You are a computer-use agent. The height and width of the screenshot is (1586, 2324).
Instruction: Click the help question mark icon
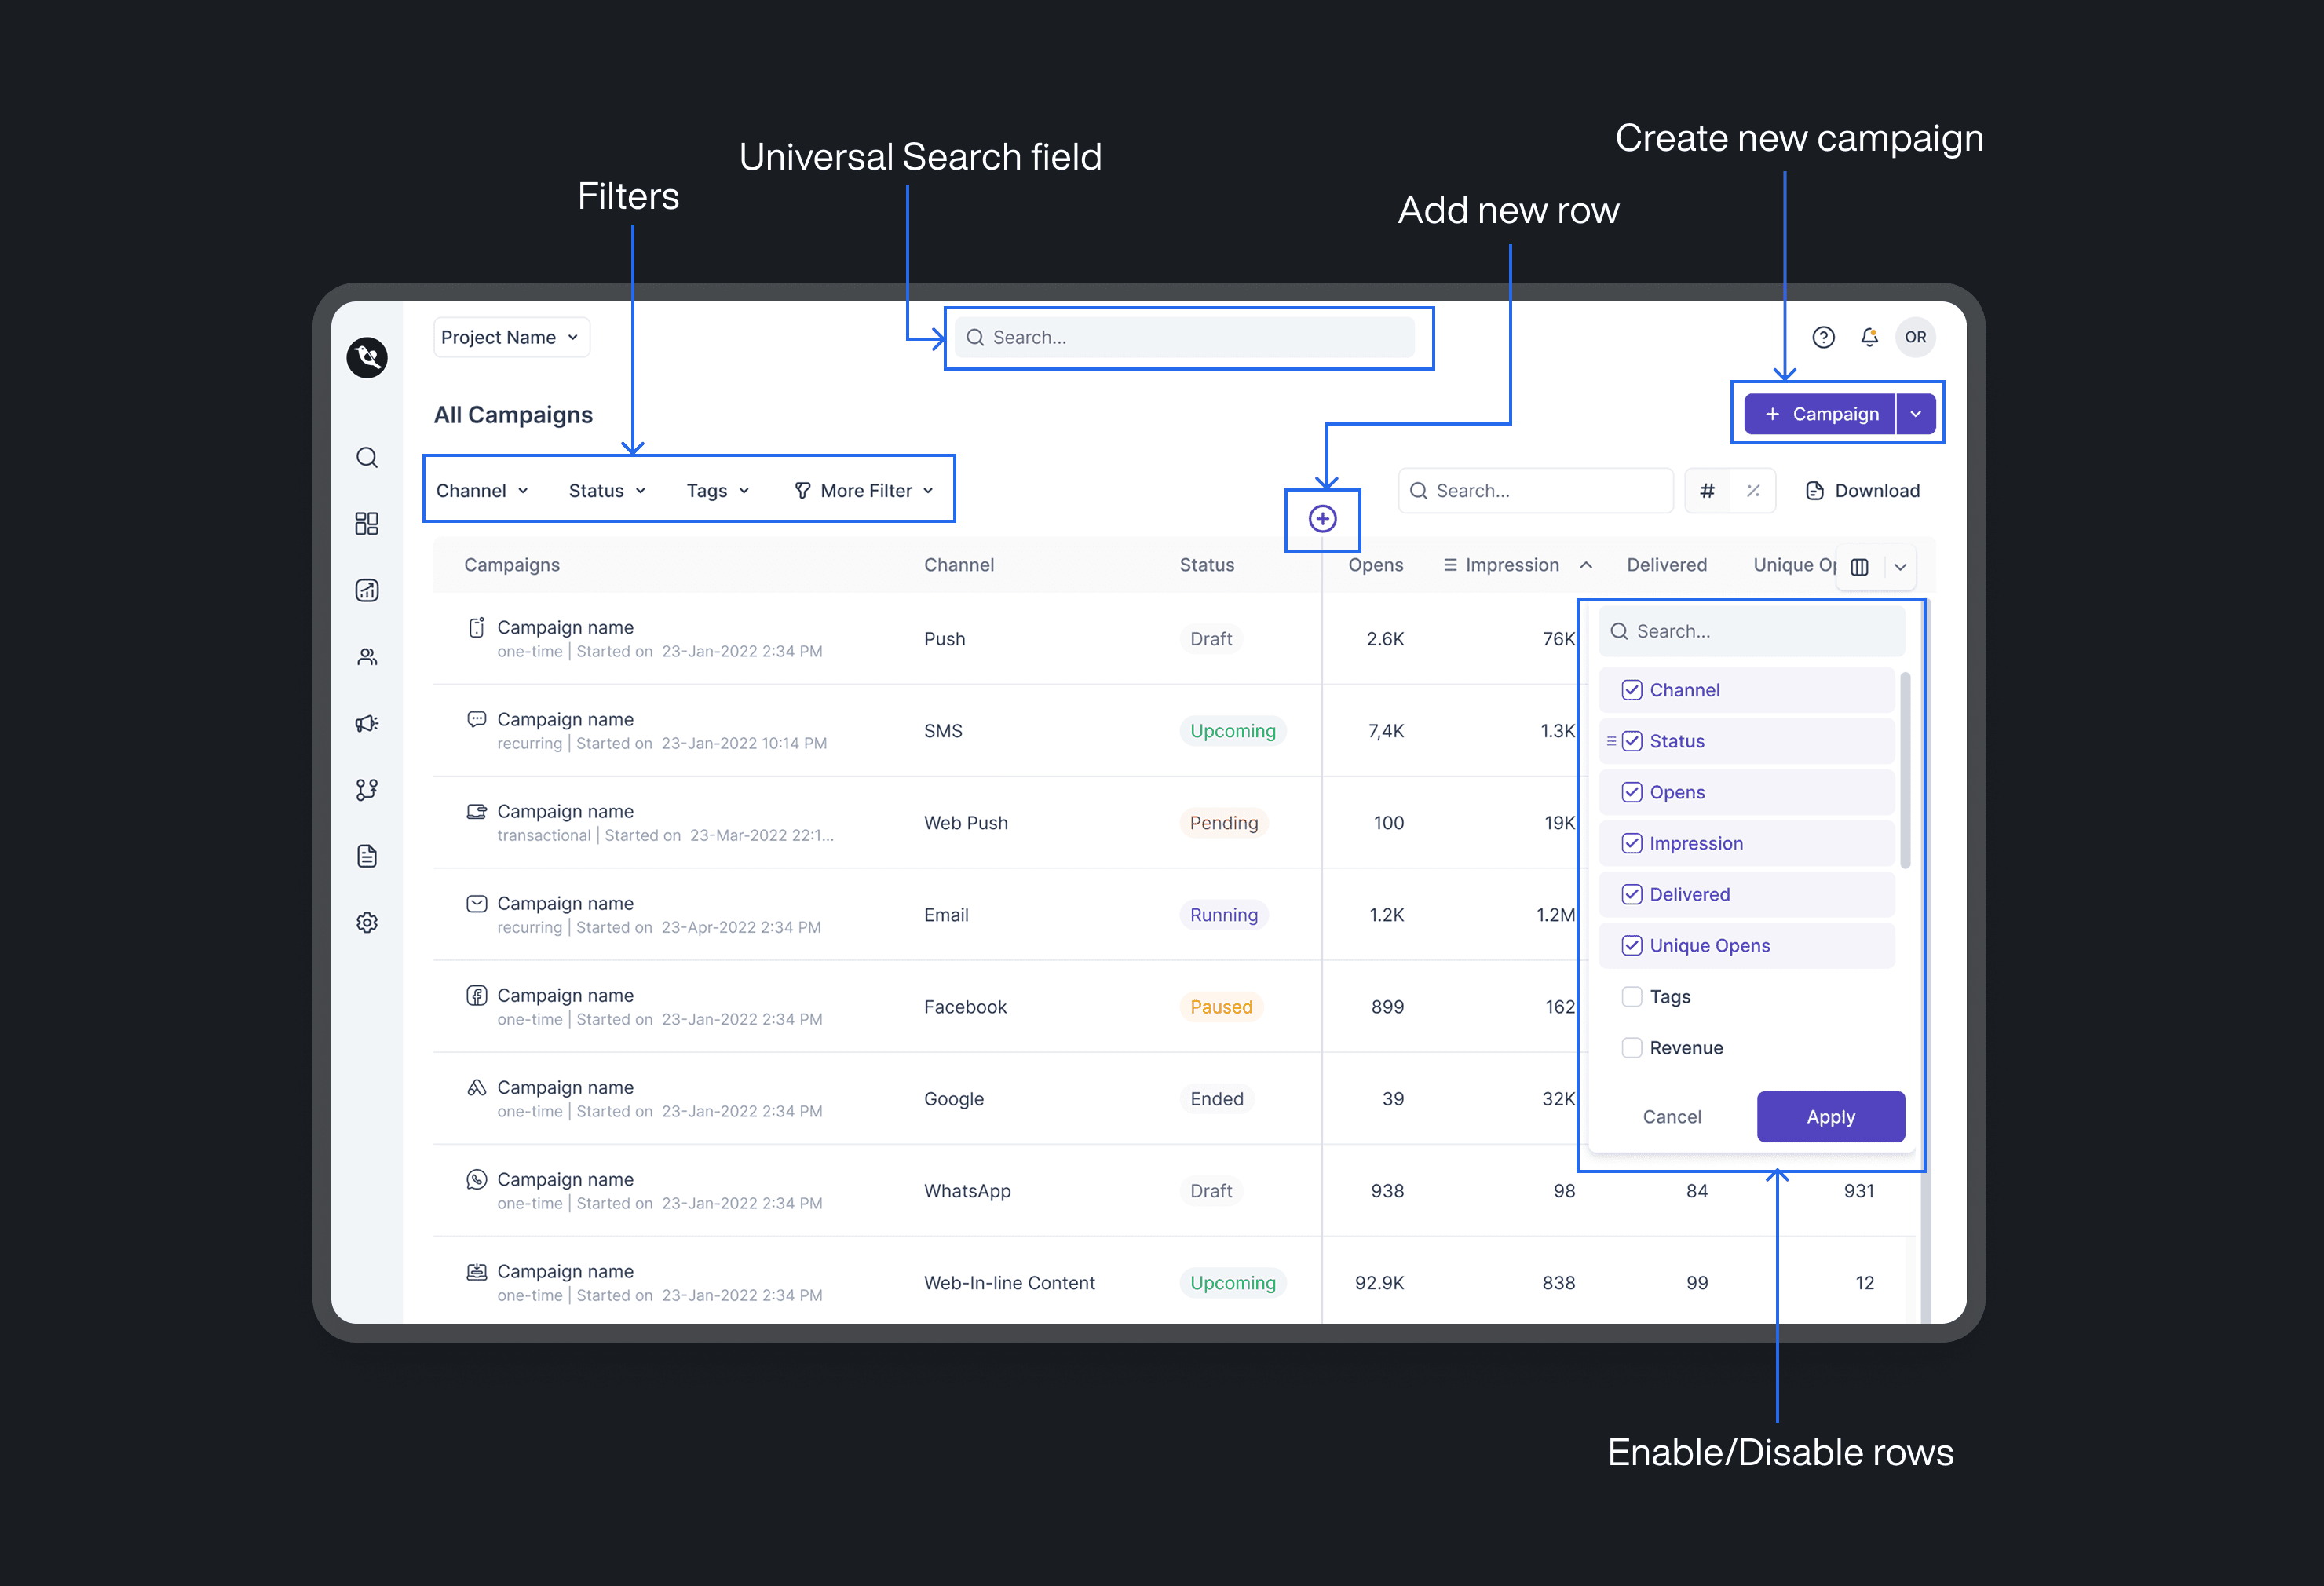tap(1823, 337)
